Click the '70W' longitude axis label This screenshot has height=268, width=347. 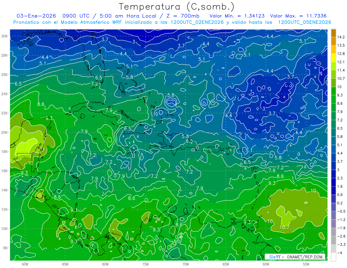(186, 264)
